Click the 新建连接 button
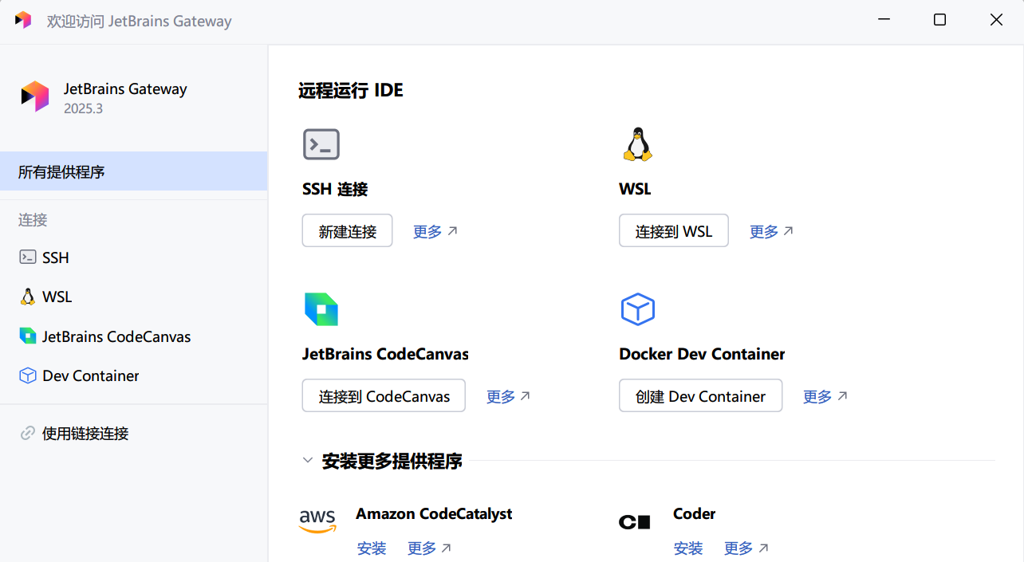This screenshot has width=1024, height=562. pyautogui.click(x=347, y=230)
